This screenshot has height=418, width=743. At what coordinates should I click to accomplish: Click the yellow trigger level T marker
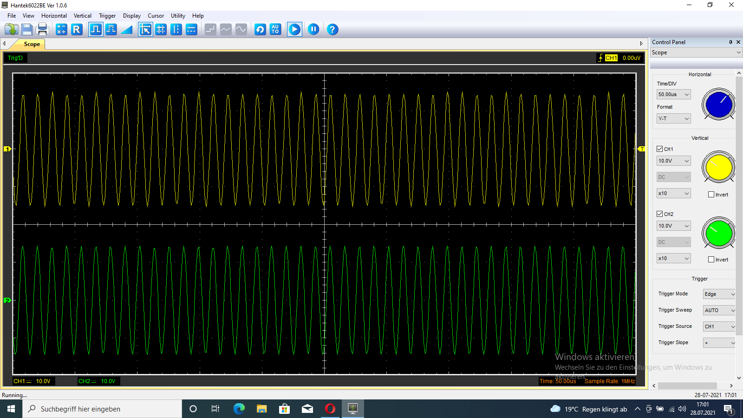pos(642,149)
